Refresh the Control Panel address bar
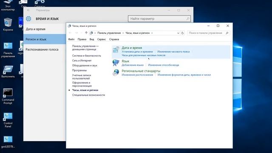This screenshot has height=153, width=272. pyautogui.click(x=182, y=33)
